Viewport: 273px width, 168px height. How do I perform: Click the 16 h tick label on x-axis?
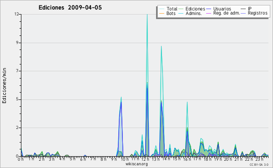coord(187,159)
